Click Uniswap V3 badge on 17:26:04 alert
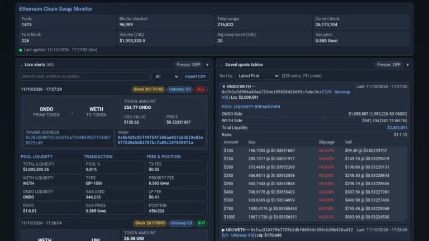This screenshot has width=429, height=241. point(181,223)
